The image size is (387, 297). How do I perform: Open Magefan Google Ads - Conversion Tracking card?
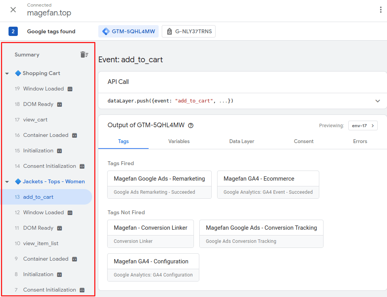tap(261, 234)
